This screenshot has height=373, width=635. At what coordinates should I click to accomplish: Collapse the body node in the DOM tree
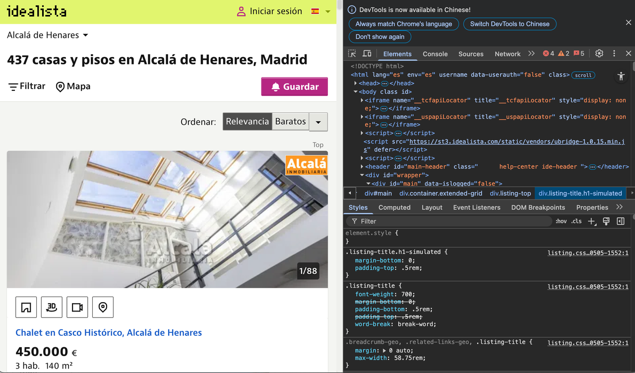355,92
